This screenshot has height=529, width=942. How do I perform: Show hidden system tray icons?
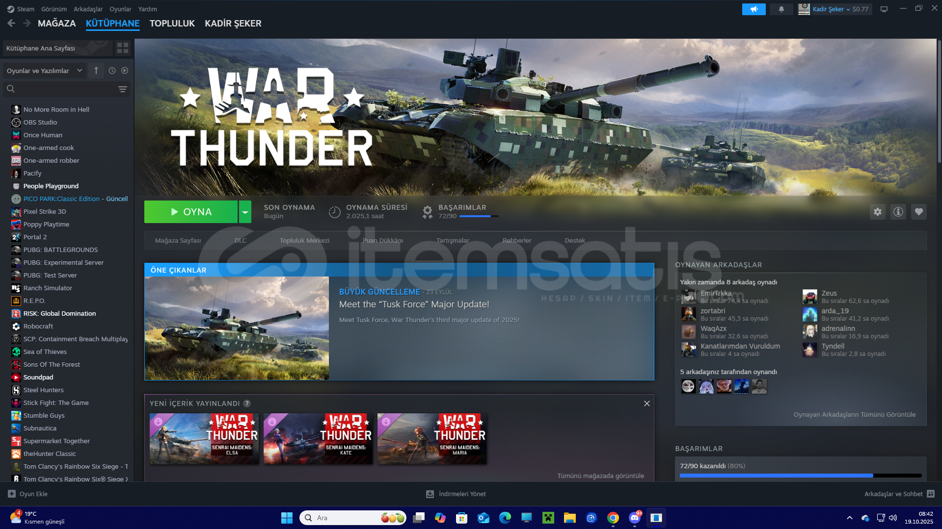(849, 518)
